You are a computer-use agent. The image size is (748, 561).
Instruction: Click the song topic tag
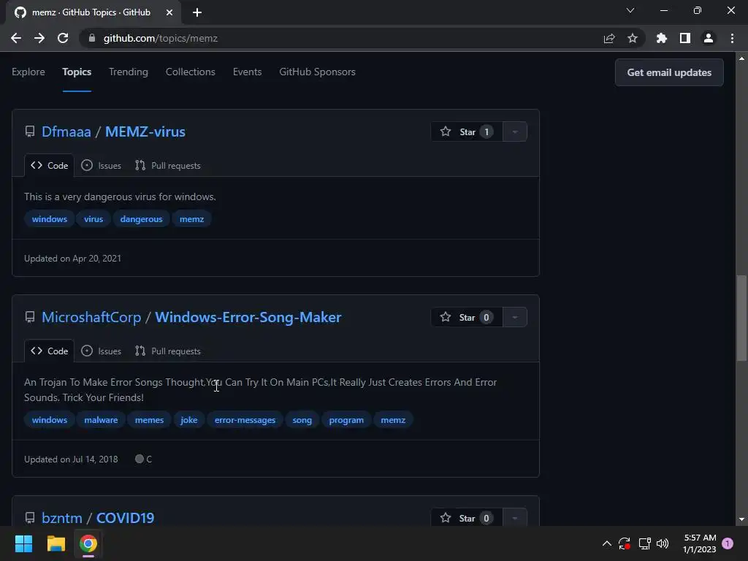[x=302, y=420]
